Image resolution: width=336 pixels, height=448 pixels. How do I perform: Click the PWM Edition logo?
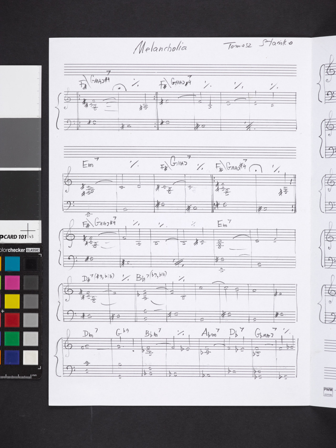coord(328,392)
